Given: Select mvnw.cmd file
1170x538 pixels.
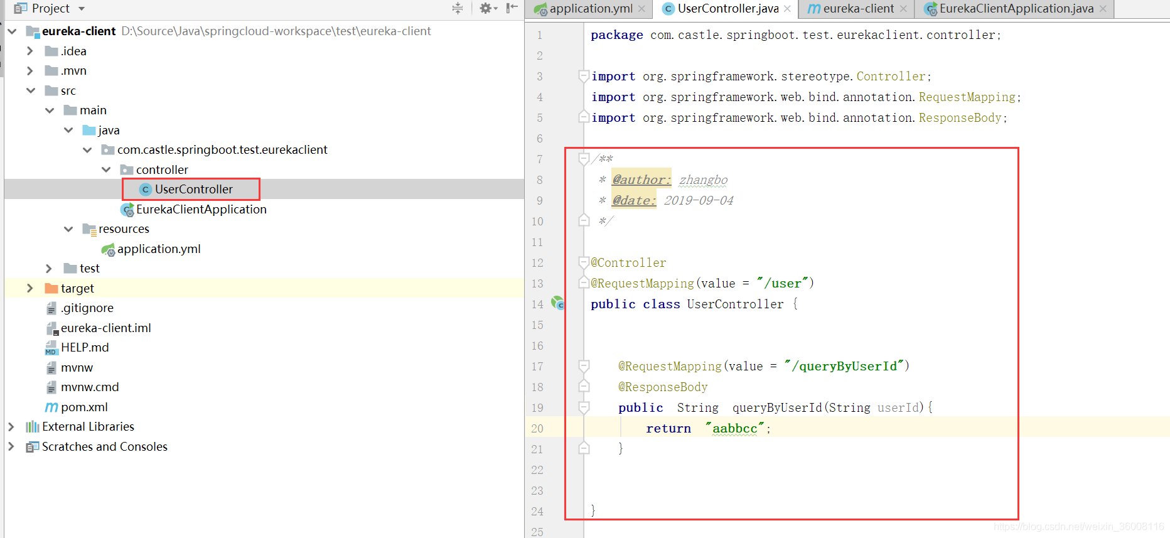Looking at the screenshot, I should (90, 387).
